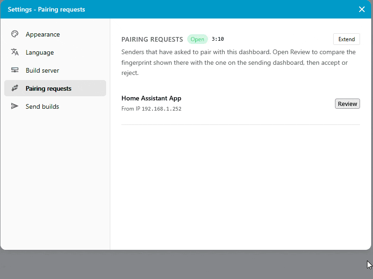This screenshot has height=279, width=373.
Task: Click the green Open status badge
Action: tap(197, 39)
